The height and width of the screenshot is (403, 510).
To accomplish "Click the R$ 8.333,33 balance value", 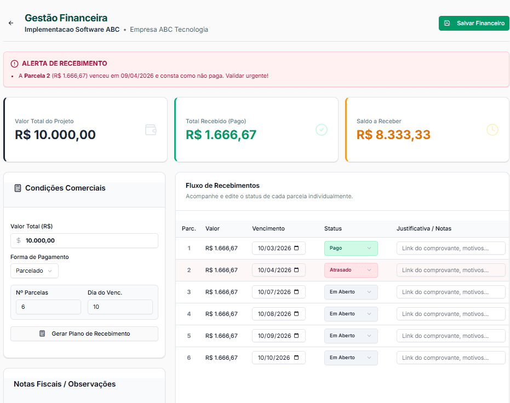I will pos(393,135).
